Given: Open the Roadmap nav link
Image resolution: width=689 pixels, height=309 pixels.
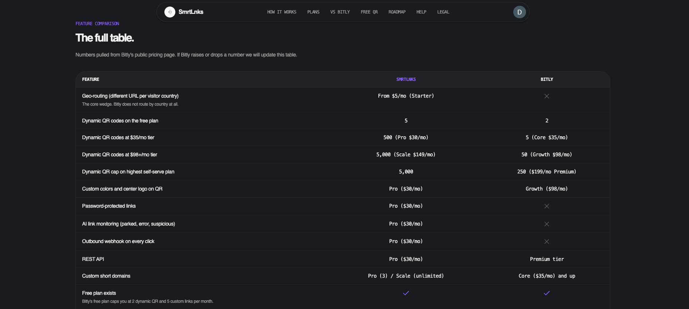Looking at the screenshot, I should tap(397, 12).
